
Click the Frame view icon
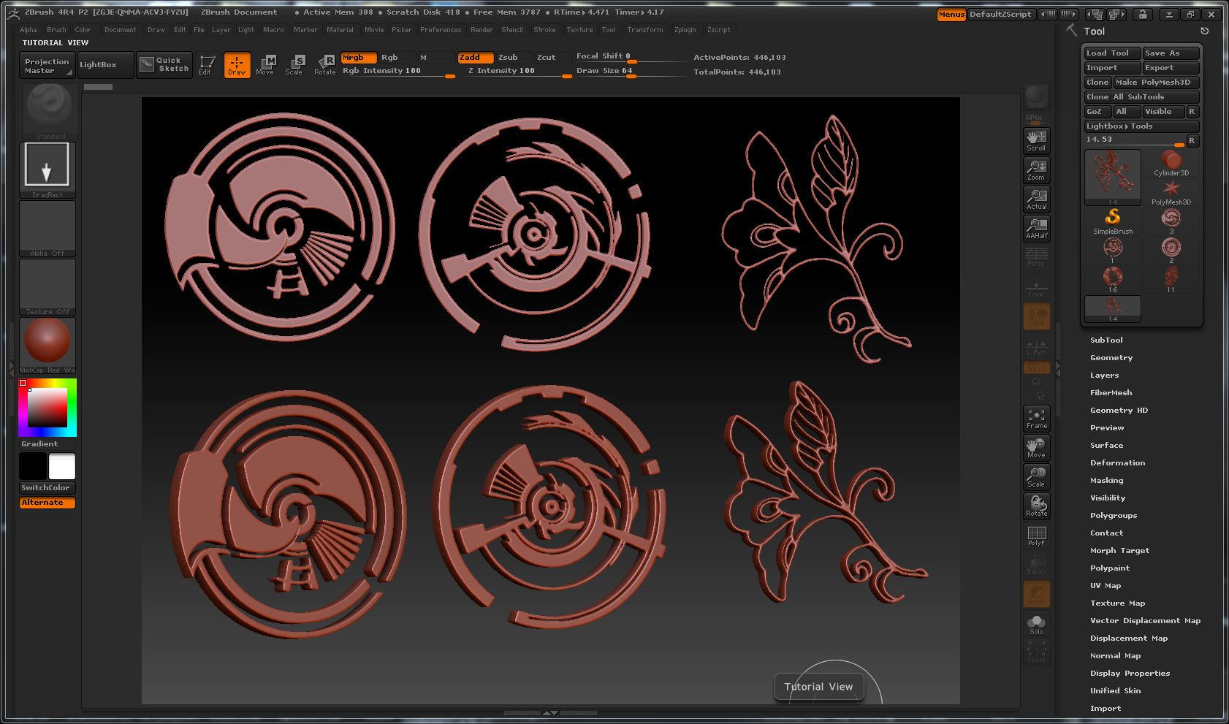click(1036, 418)
